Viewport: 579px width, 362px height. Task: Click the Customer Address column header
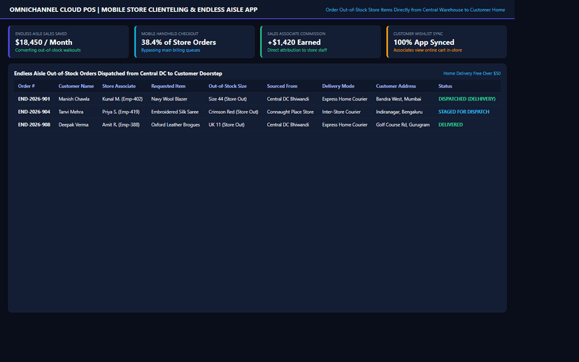(396, 86)
